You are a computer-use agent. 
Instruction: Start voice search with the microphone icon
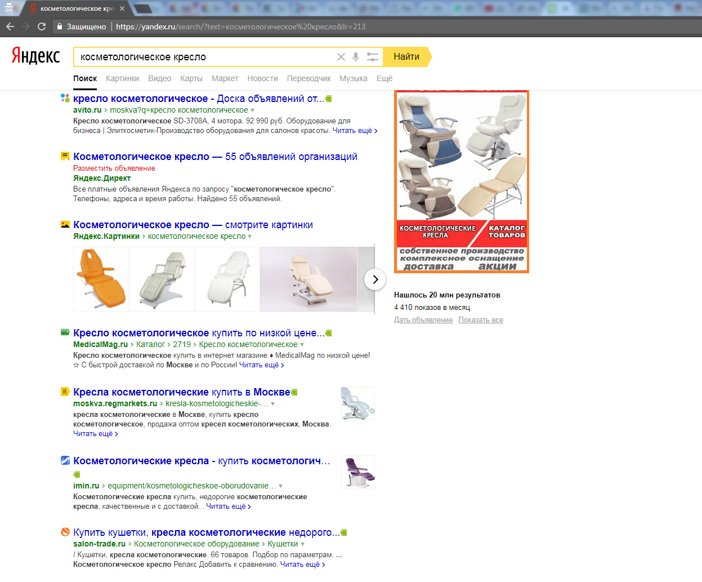(x=356, y=57)
